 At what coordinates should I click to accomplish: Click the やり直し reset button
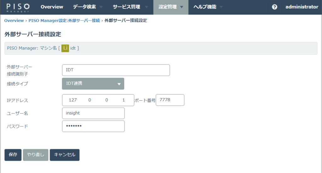pyautogui.click(x=36, y=155)
